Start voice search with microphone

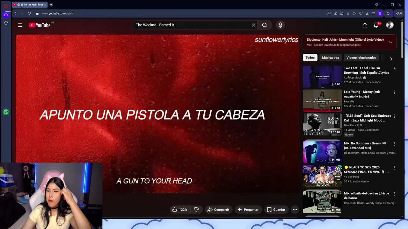(280, 25)
